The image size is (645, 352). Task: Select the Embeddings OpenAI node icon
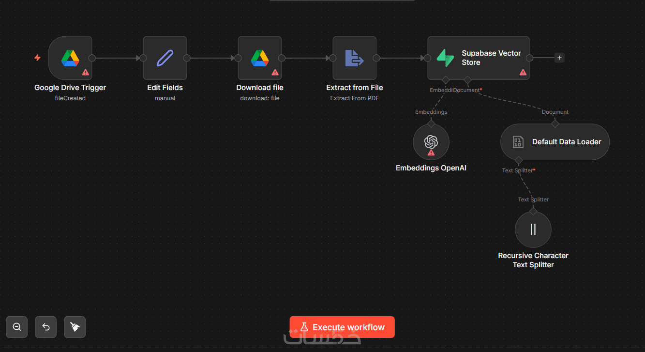[431, 142]
